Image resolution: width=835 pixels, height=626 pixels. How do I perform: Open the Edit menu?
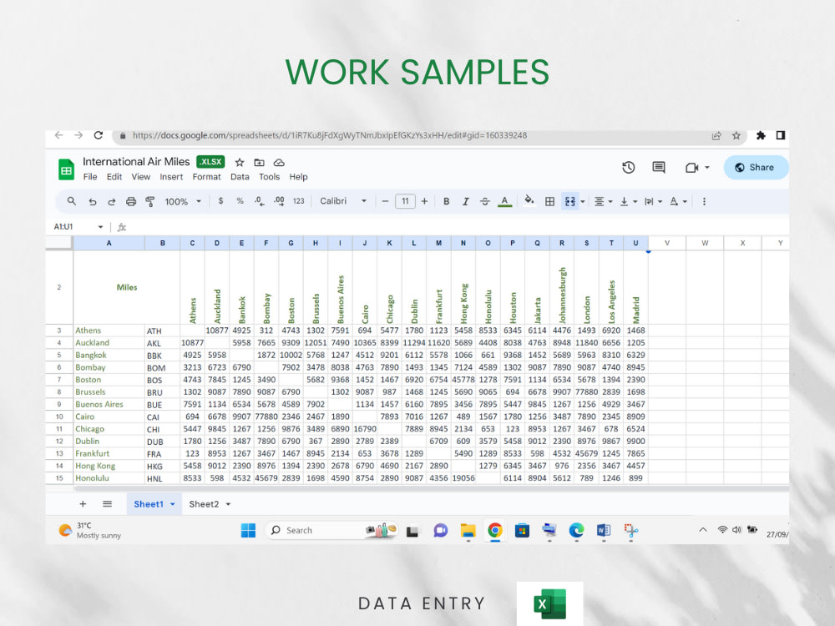click(x=114, y=177)
